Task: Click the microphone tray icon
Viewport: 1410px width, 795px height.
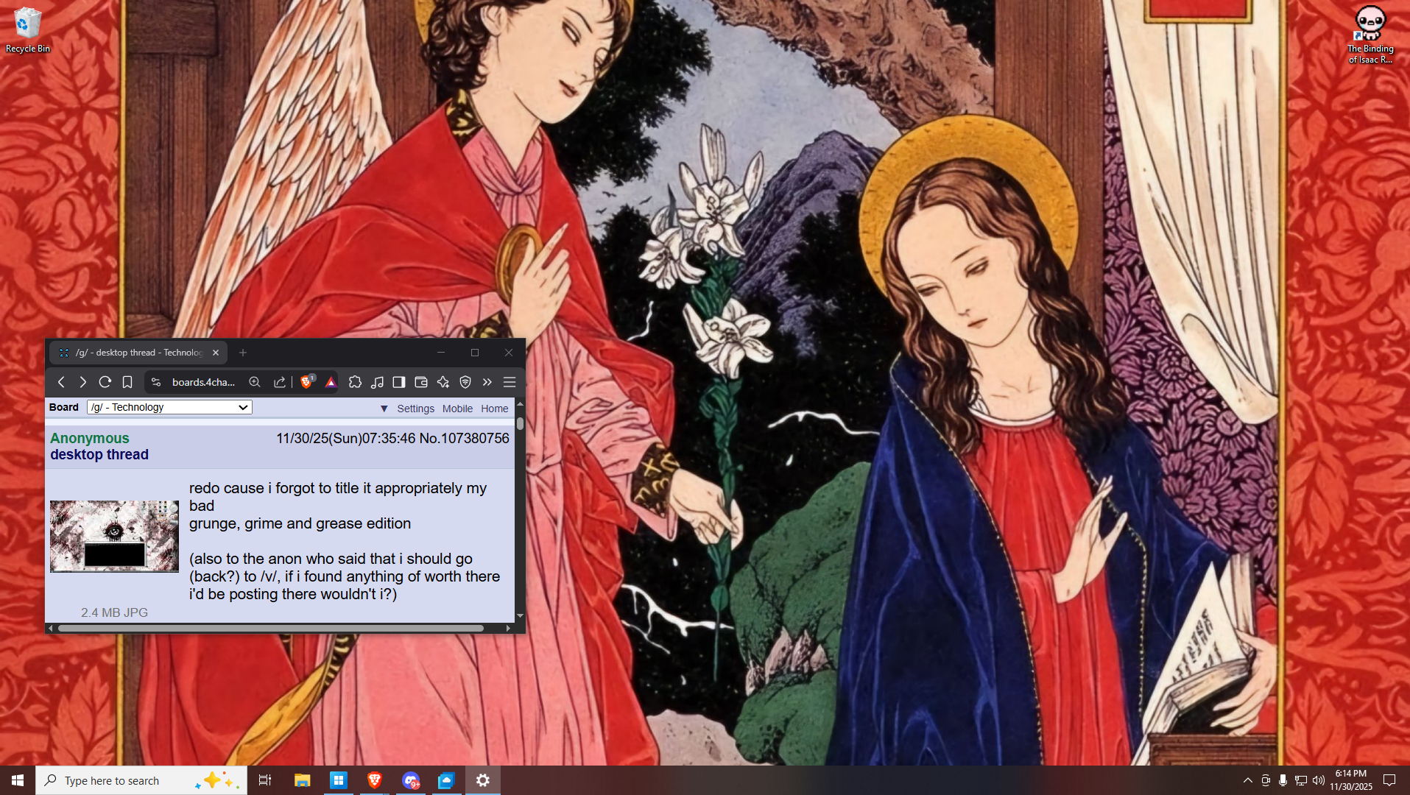Action: pos(1283,780)
